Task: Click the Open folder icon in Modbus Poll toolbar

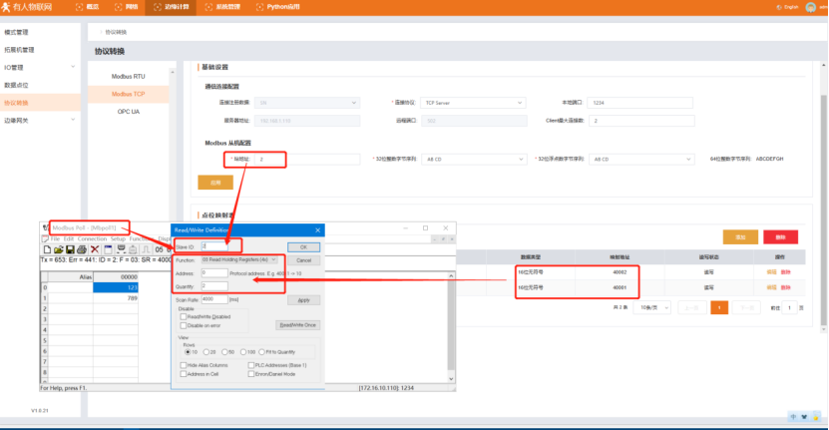Action: click(x=57, y=249)
